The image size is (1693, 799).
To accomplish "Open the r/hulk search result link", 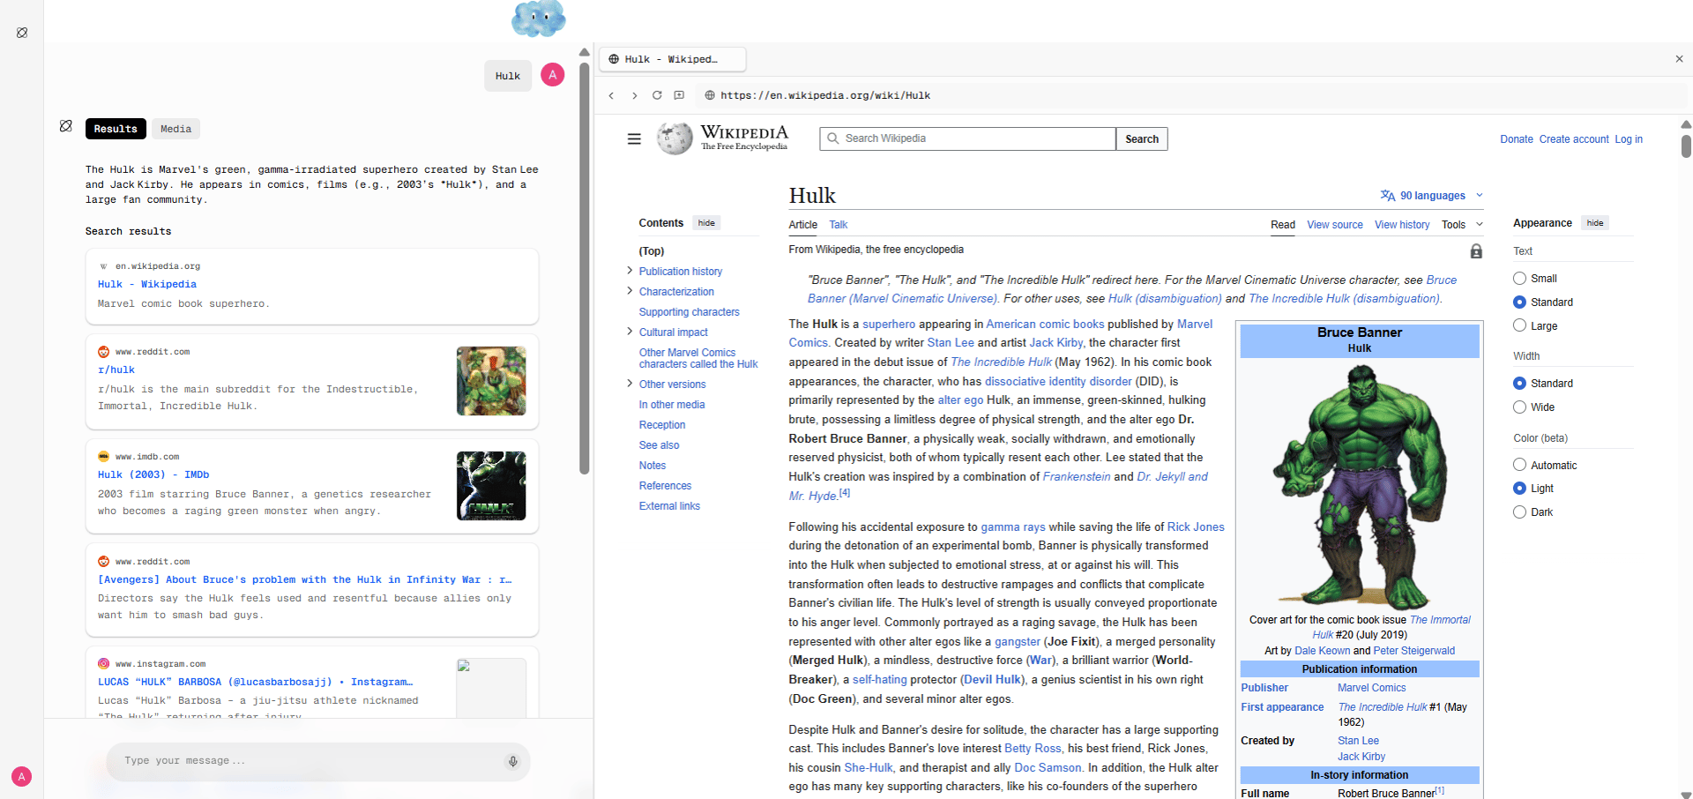I will pos(116,370).
